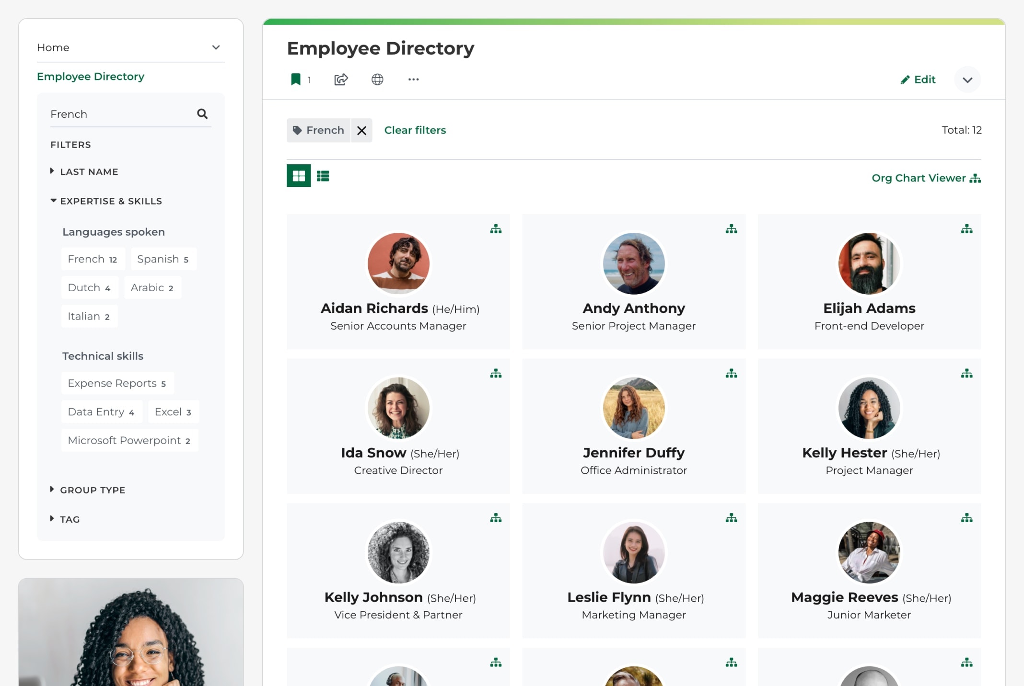
Task: Switch to list view
Action: [x=323, y=176]
